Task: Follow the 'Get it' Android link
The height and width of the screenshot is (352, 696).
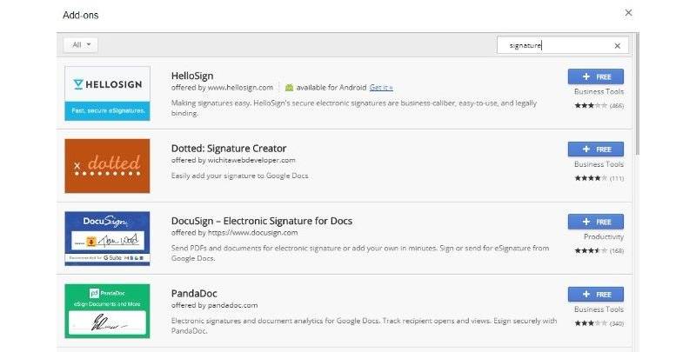Action: pos(381,88)
